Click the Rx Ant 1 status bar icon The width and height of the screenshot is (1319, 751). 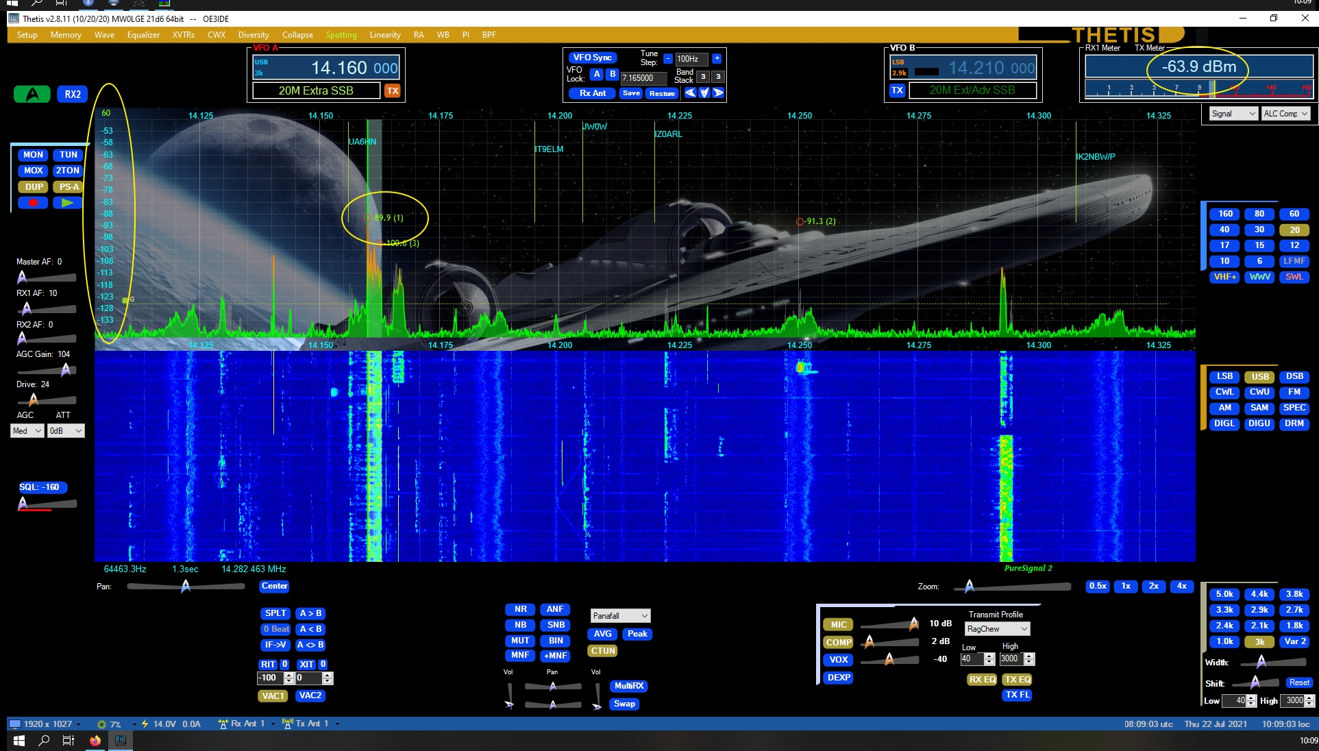(223, 724)
